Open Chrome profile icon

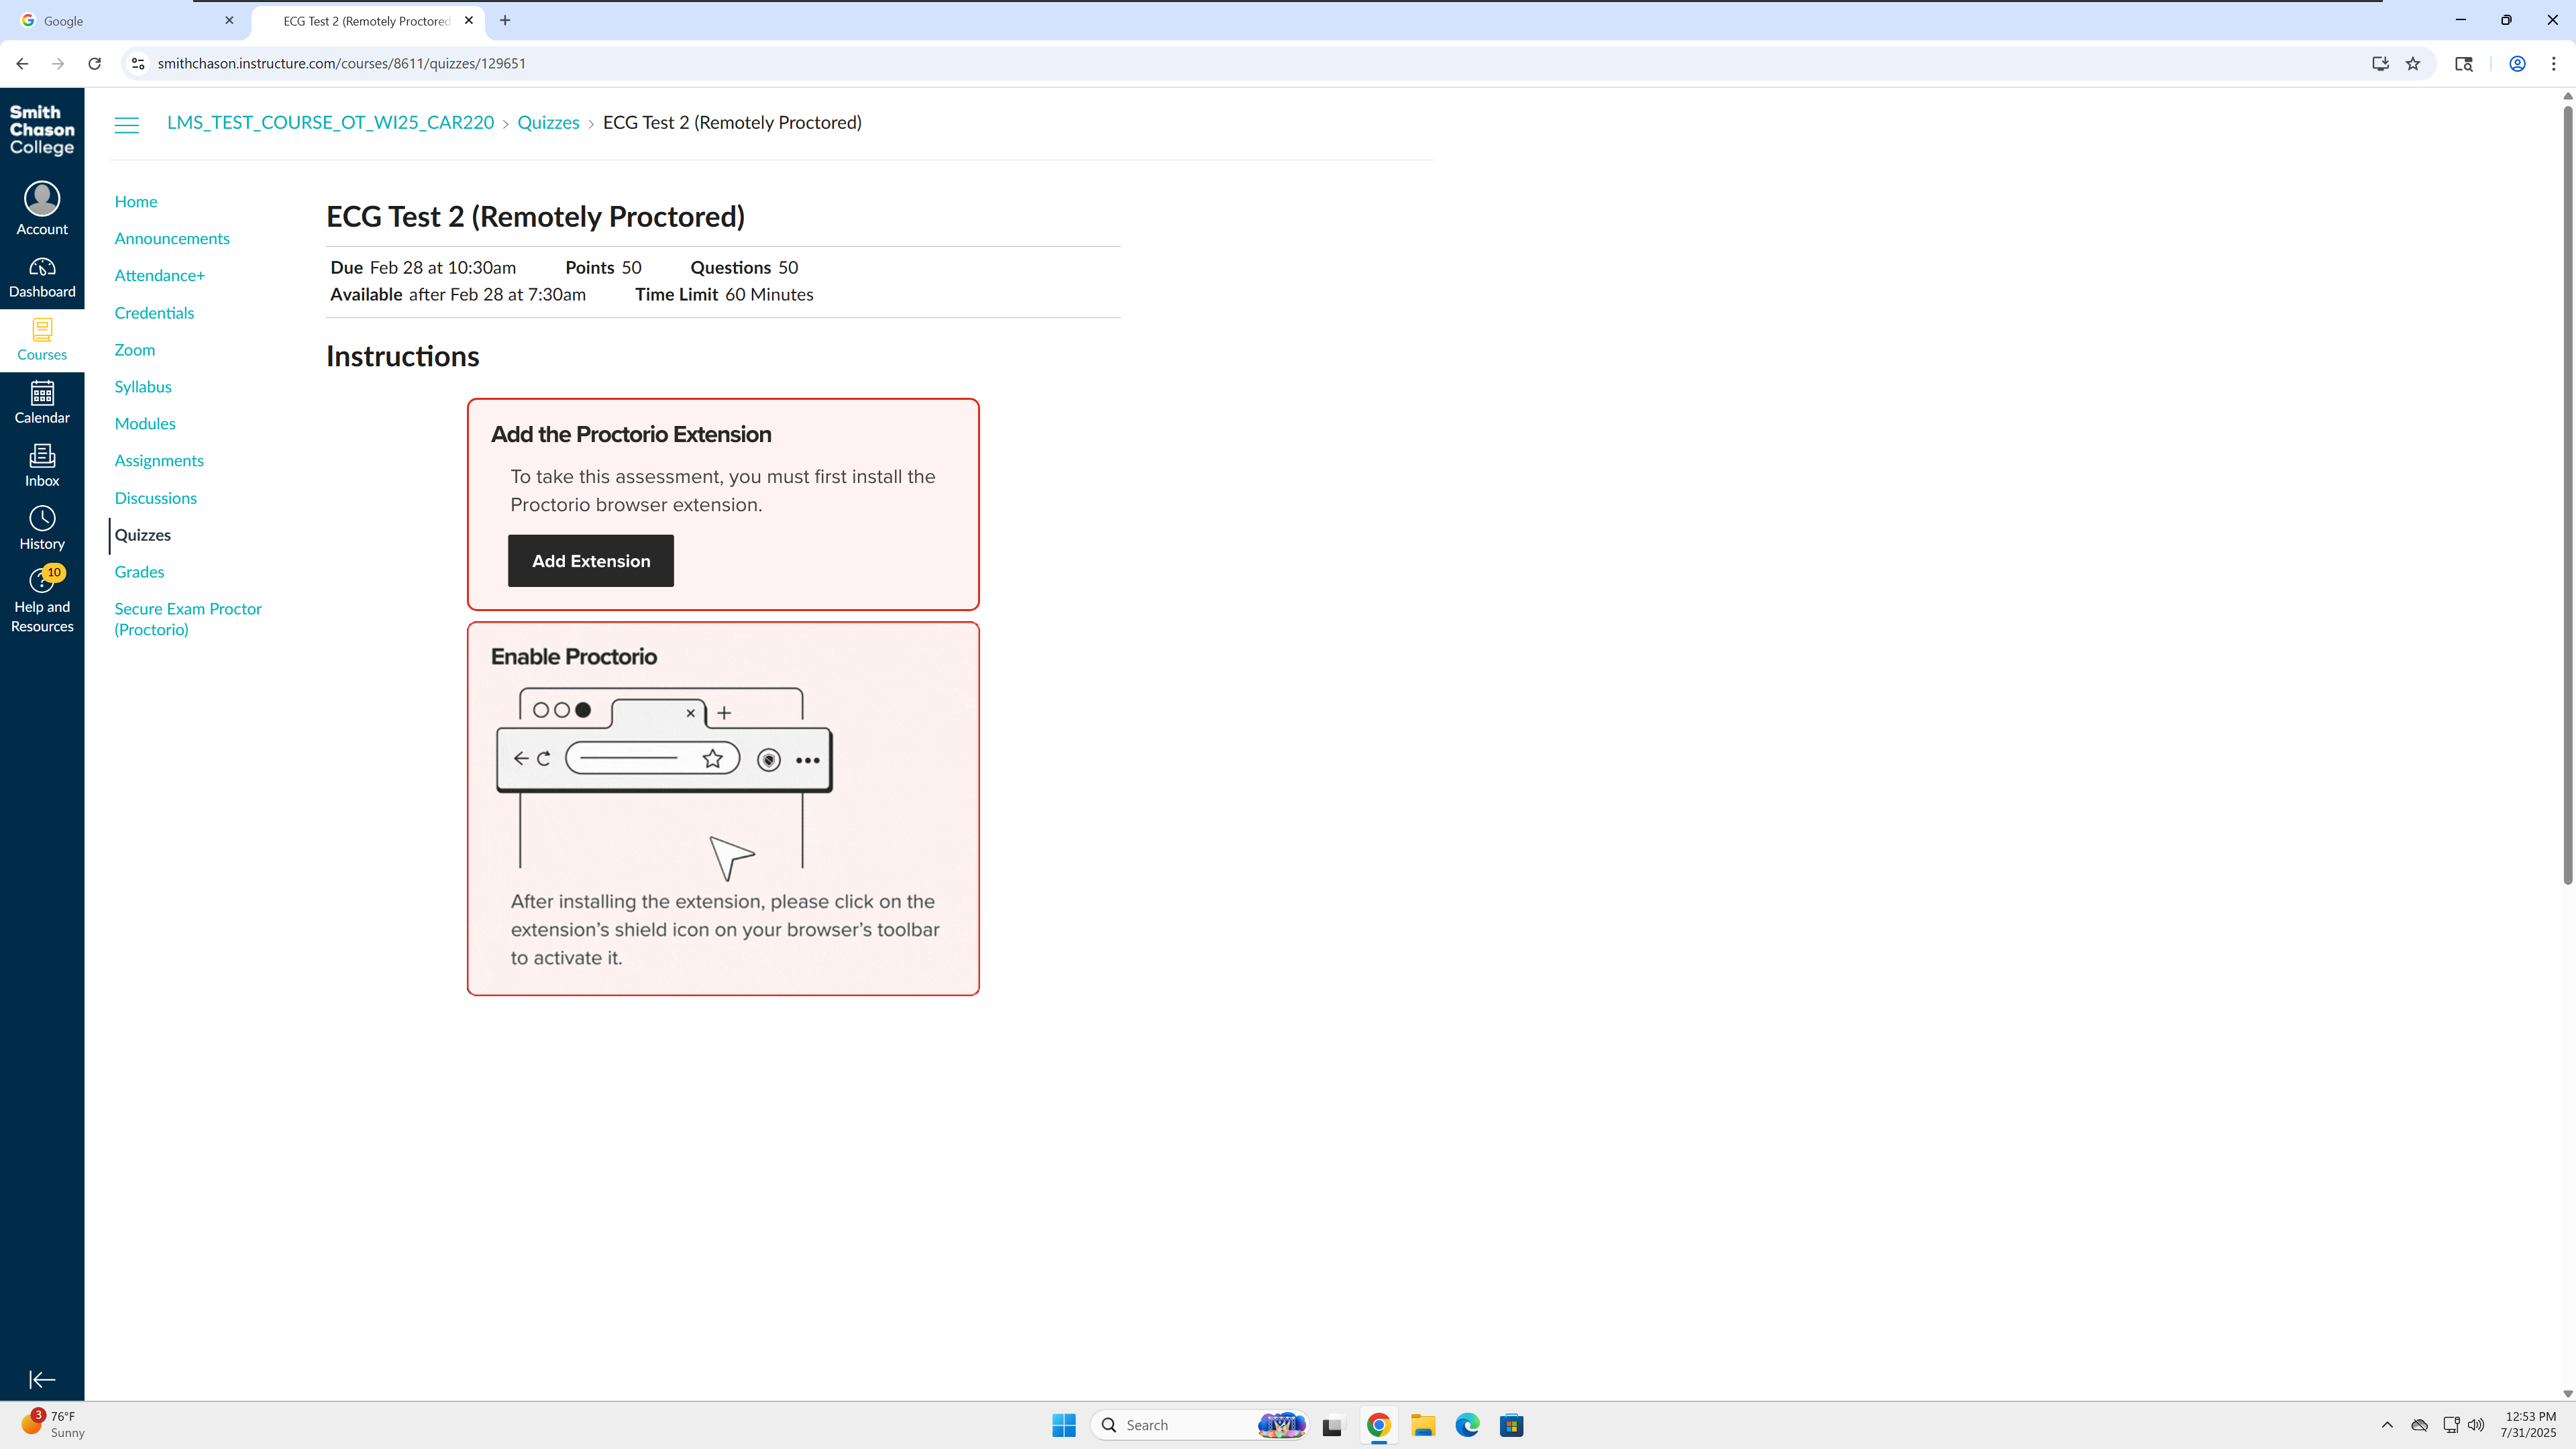[x=2517, y=63]
